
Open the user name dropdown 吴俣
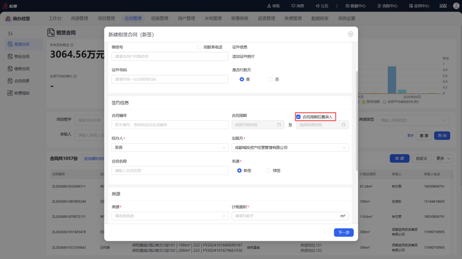[445, 6]
